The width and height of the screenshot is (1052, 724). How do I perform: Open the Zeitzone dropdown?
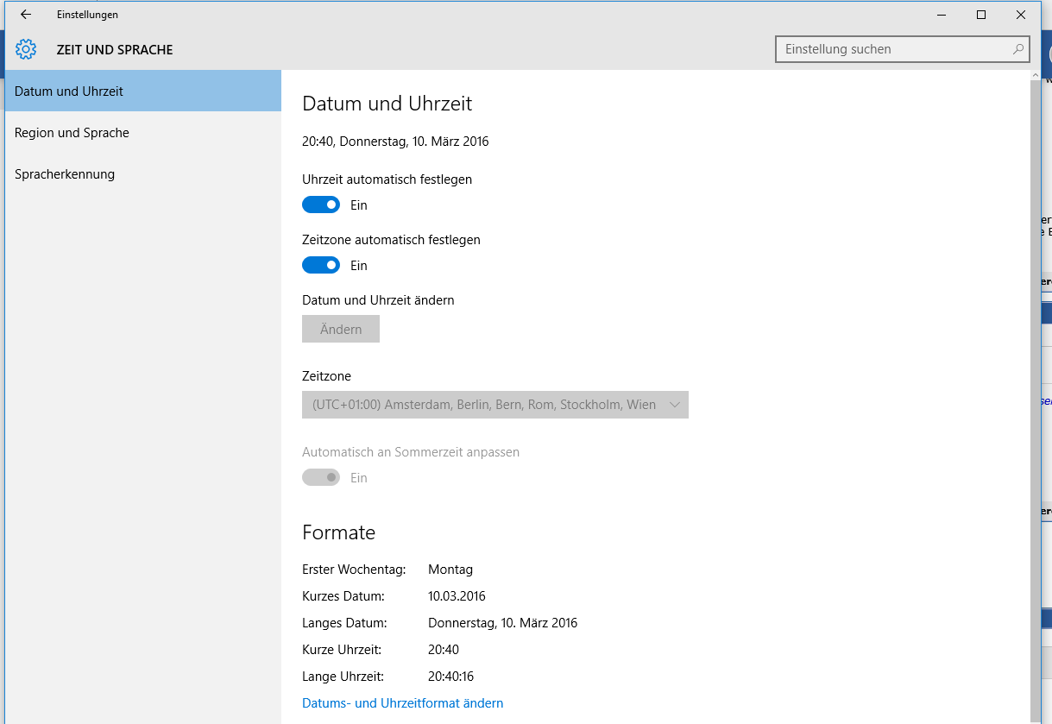[x=483, y=405]
